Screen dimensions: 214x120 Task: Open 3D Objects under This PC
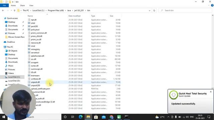click(x=13, y=51)
